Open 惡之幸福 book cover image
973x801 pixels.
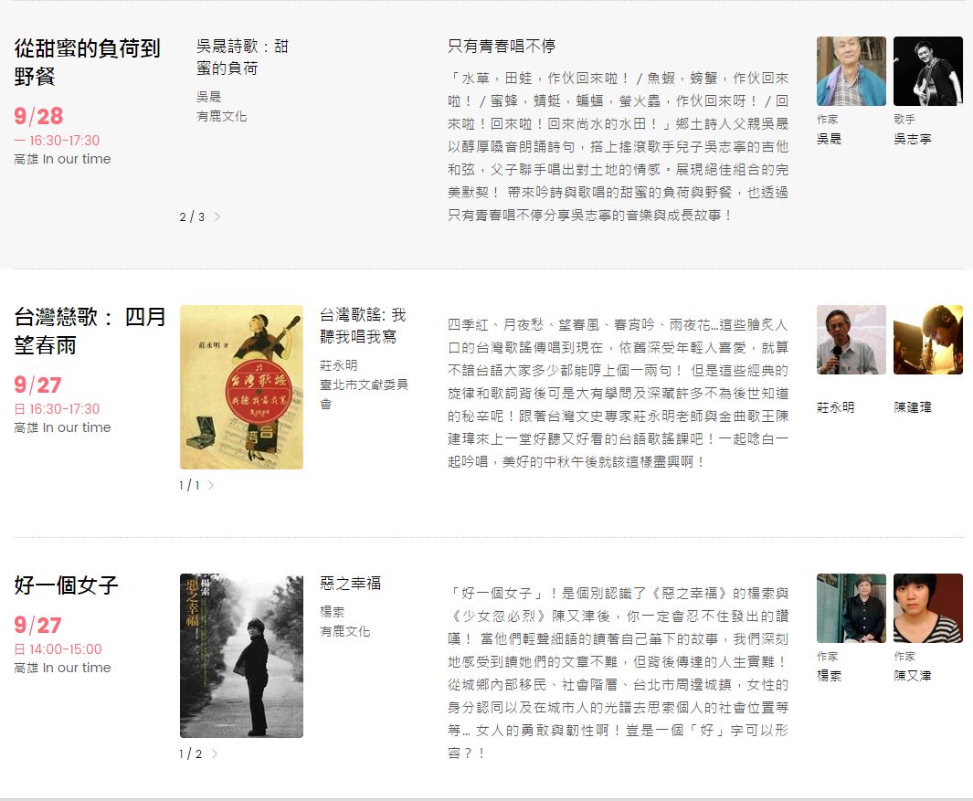pyautogui.click(x=241, y=656)
